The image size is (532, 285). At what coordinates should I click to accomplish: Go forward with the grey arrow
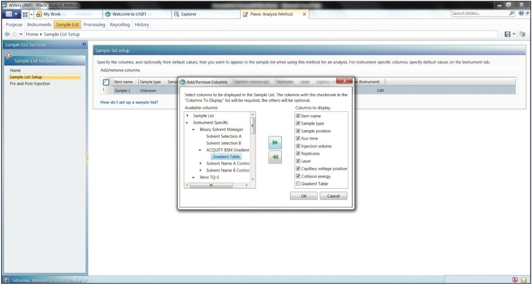[x=14, y=34]
